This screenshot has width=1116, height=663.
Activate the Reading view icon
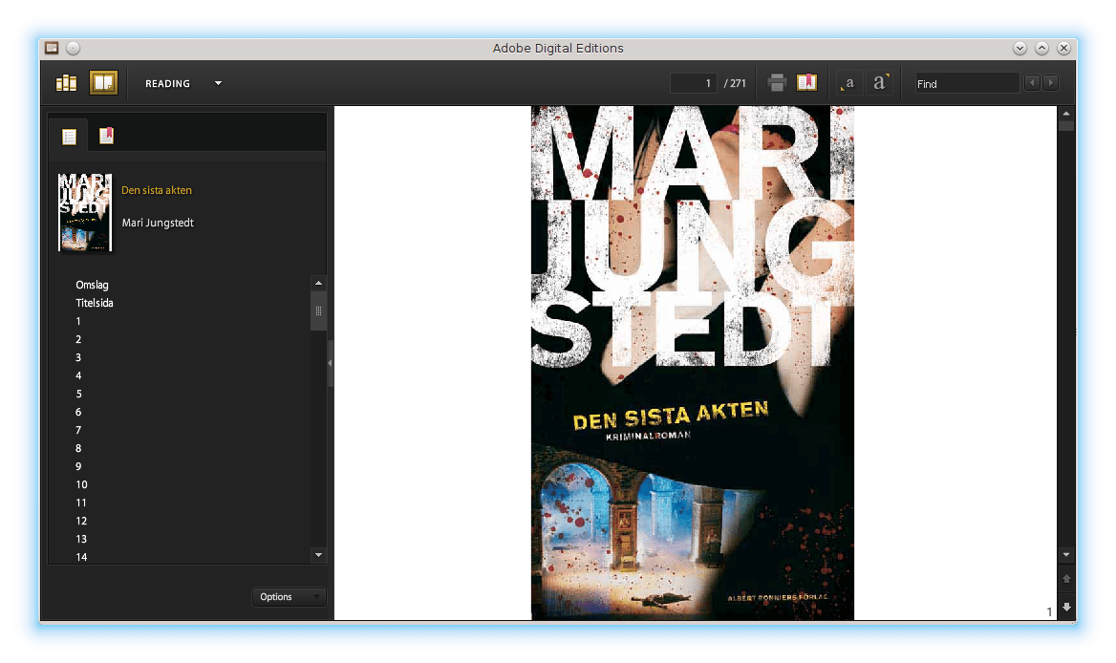coord(103,82)
